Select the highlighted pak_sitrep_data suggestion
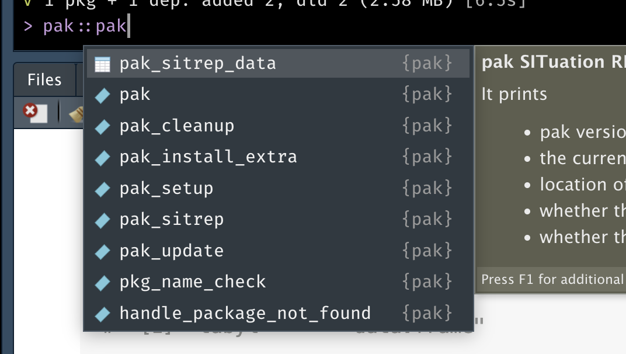 click(197, 63)
